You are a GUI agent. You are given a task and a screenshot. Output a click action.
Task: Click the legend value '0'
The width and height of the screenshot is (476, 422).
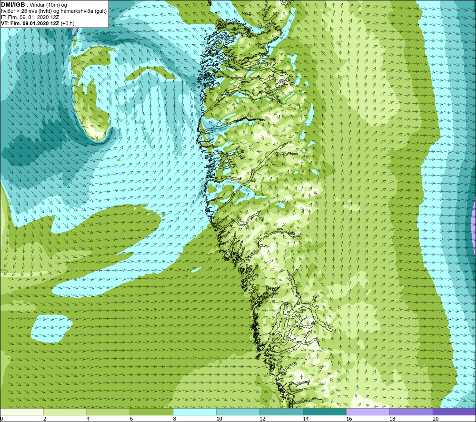(x=1, y=419)
